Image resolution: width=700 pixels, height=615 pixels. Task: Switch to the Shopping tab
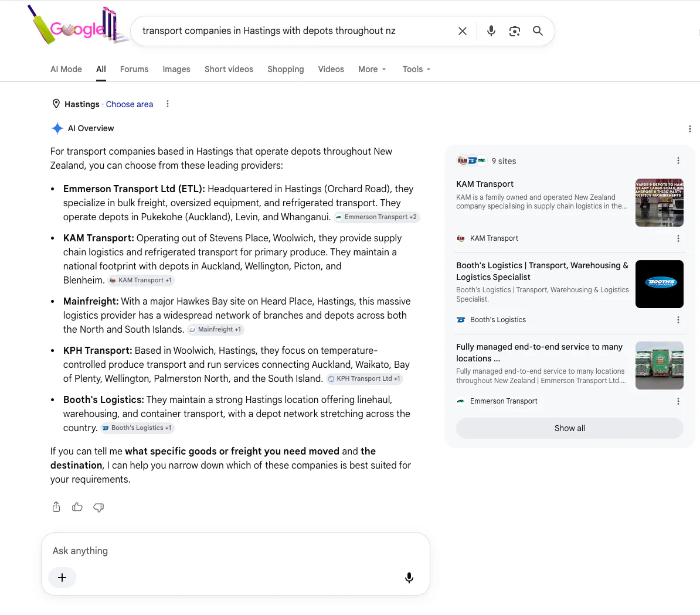(x=286, y=69)
